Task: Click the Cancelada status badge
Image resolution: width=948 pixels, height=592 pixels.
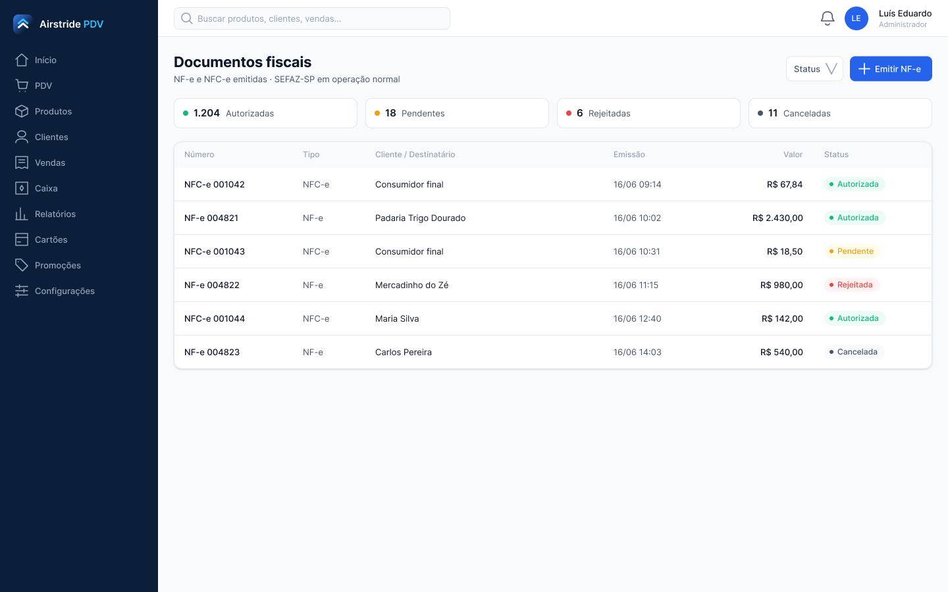Action: 854,352
